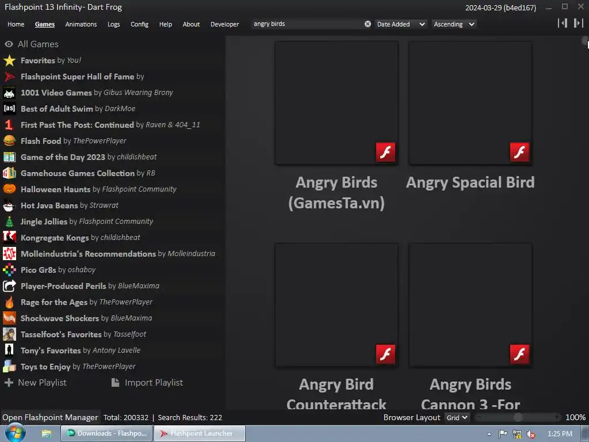Click the network tray icon
The width and height of the screenshot is (589, 442).
pos(517,434)
